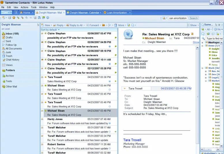Click the Type to find name field

click(214, 38)
